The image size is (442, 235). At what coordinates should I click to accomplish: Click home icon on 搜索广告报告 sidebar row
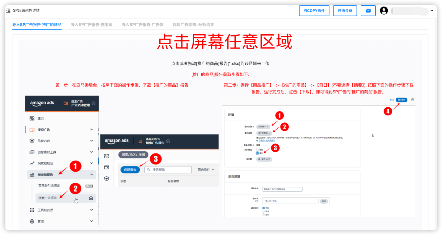(x=91, y=198)
